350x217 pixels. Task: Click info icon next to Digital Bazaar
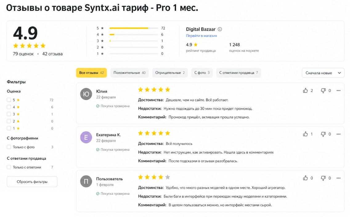pos(220,29)
